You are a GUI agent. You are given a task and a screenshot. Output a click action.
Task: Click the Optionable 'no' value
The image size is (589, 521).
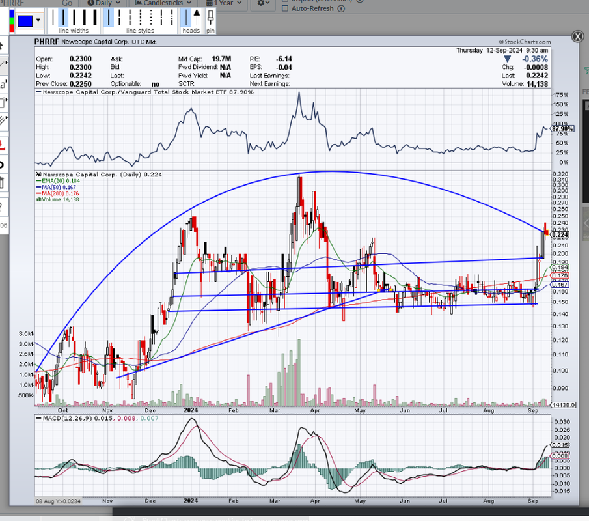(x=155, y=84)
